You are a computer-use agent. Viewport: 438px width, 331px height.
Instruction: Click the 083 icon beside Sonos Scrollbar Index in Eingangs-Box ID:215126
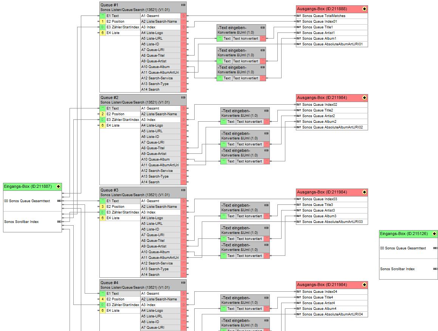pos(435,269)
